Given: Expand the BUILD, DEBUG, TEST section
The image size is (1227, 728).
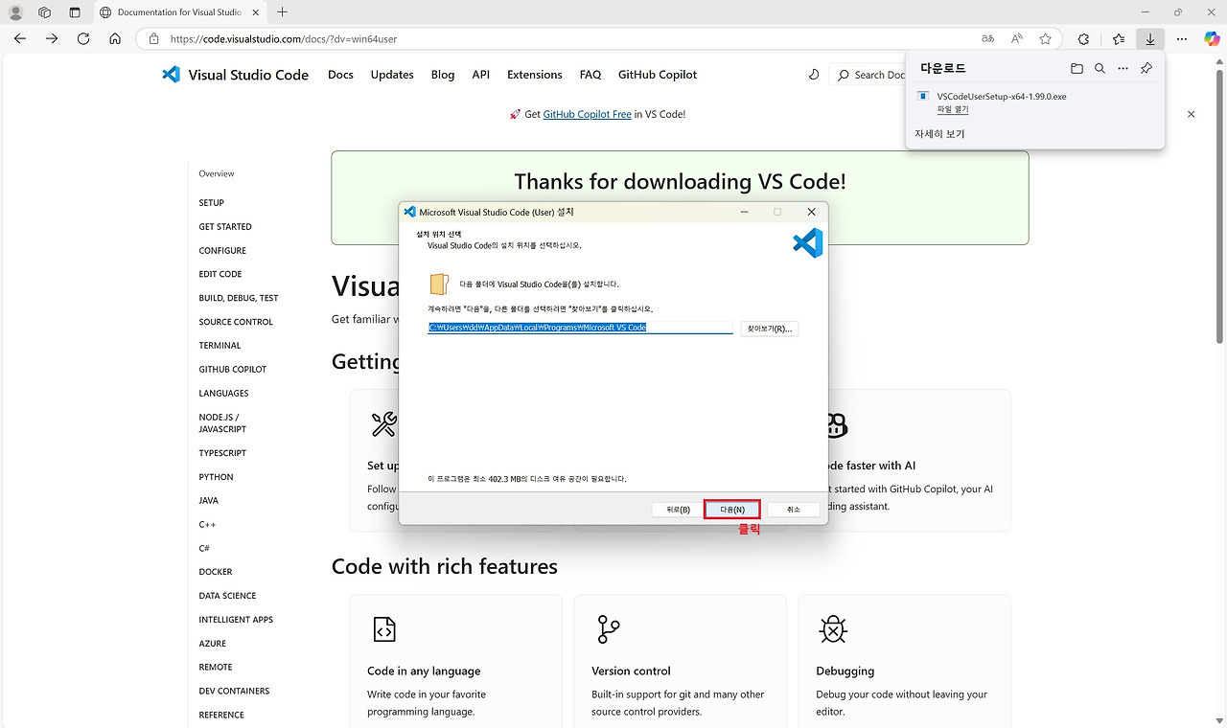Looking at the screenshot, I should click(239, 298).
